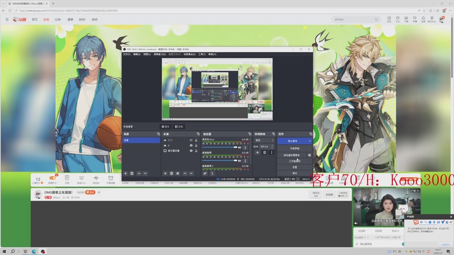Open OBS 工具(T) menu
Viewport: 454px width, 255px height.
202,54
